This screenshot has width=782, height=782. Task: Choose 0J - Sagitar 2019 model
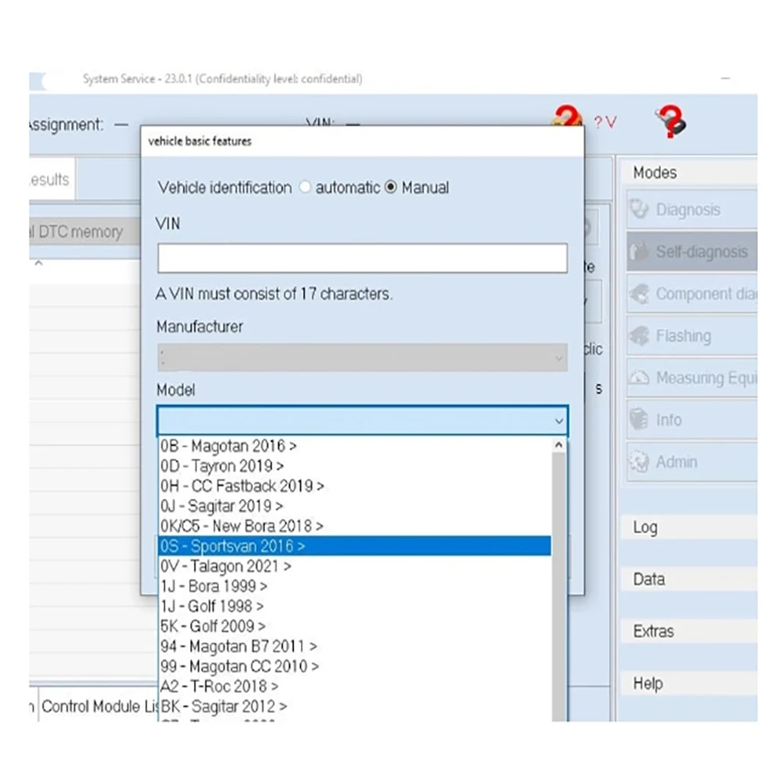tap(354, 506)
